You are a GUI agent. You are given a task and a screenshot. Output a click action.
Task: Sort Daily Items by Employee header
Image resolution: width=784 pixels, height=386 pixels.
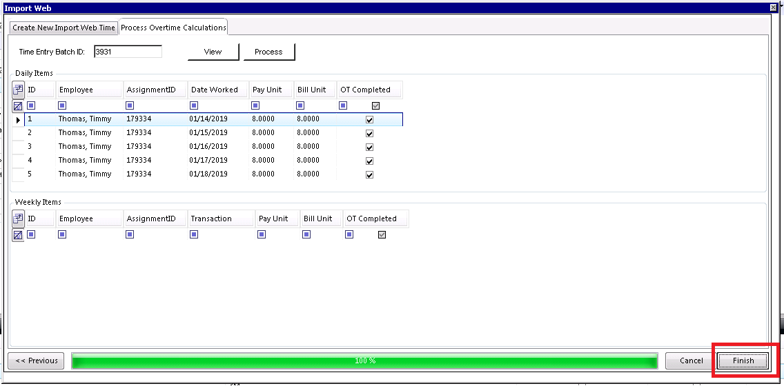pyautogui.click(x=90, y=90)
